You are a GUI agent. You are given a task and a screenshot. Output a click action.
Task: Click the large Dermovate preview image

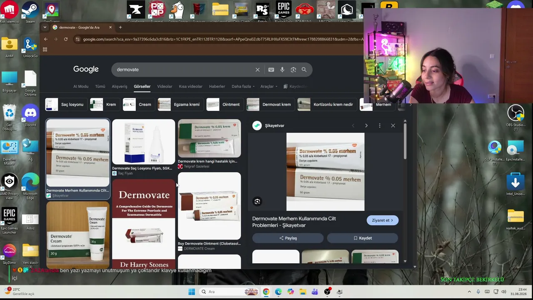click(x=325, y=172)
